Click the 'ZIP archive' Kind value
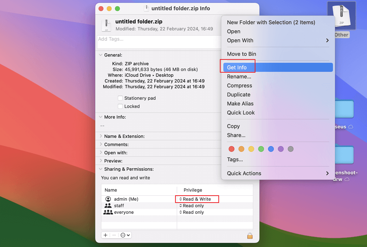The image size is (367, 247). [137, 64]
